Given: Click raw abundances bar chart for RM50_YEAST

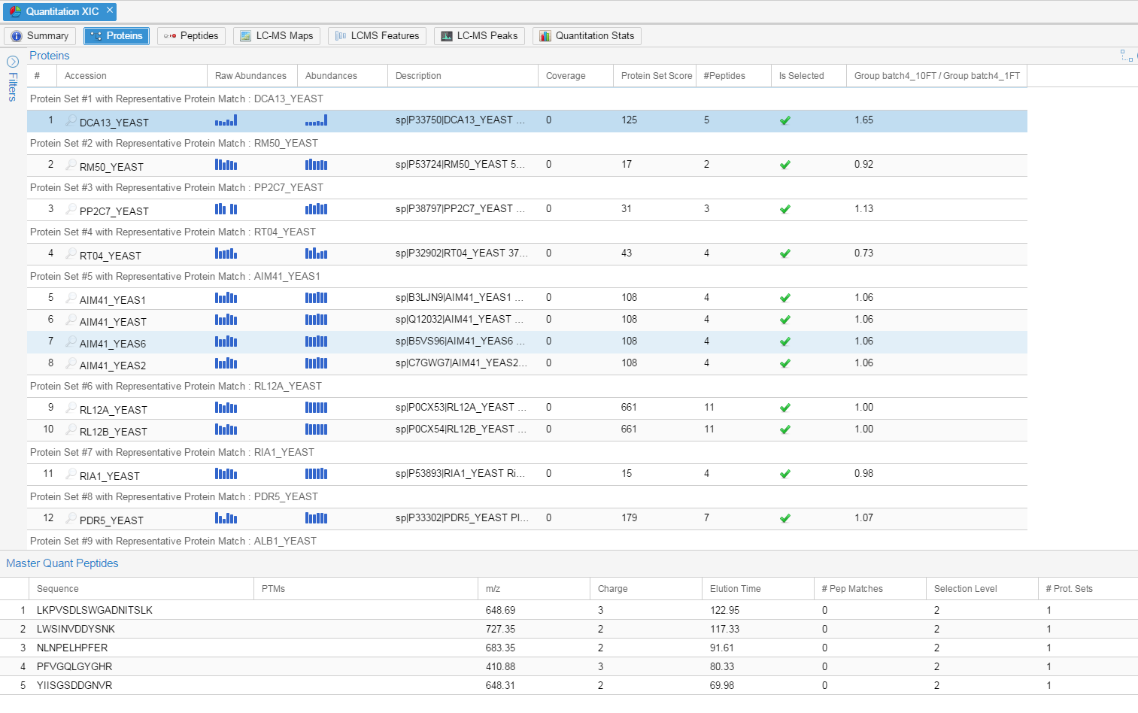Looking at the screenshot, I should point(226,165).
